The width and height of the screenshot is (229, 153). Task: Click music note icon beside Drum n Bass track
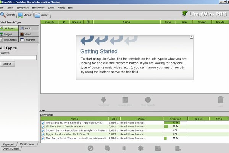pyautogui.click(x=43, y=130)
